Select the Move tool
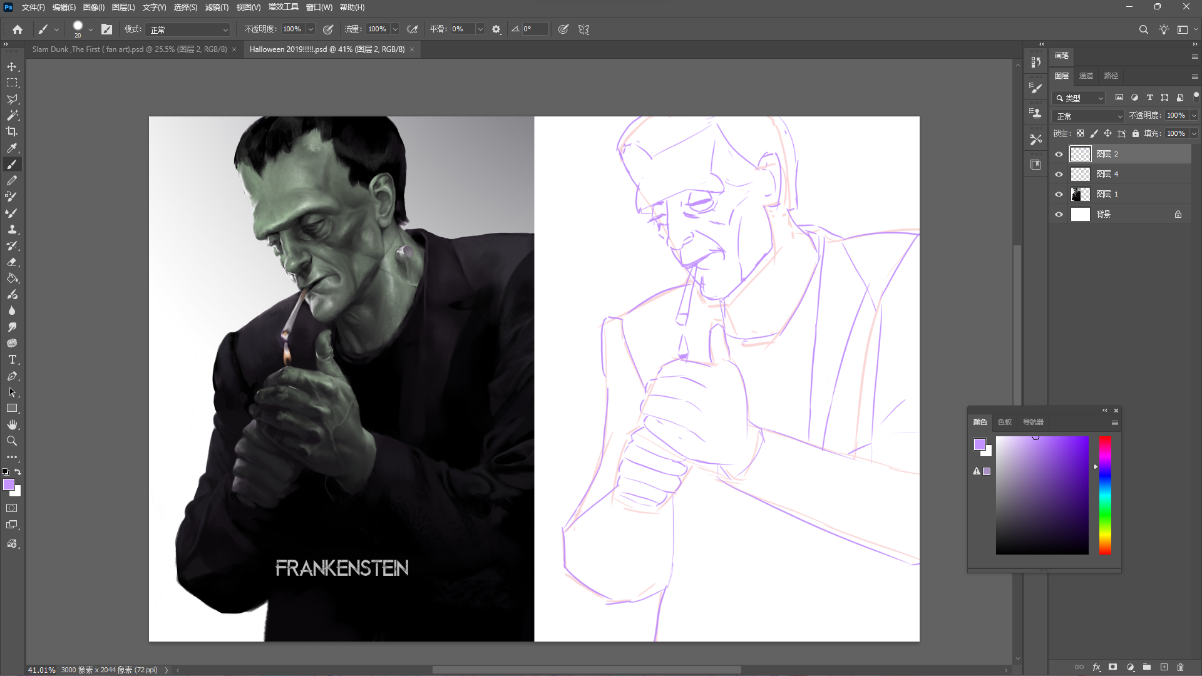The height and width of the screenshot is (676, 1202). [x=12, y=66]
